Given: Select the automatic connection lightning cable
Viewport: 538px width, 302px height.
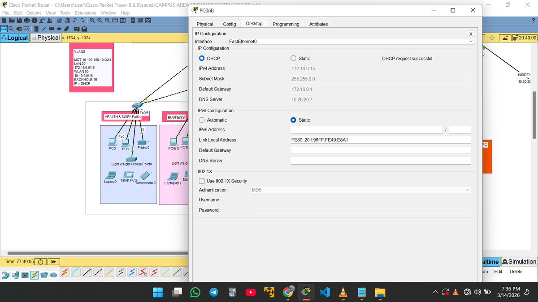Looking at the screenshot, I should click(65, 272).
